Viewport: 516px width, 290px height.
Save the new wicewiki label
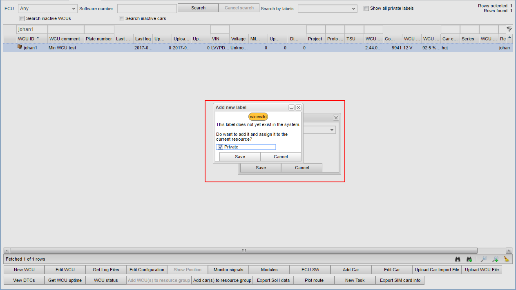coord(240,157)
